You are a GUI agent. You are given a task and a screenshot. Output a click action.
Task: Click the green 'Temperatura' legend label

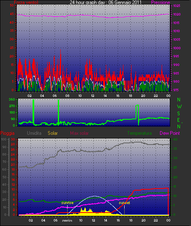point(139,133)
